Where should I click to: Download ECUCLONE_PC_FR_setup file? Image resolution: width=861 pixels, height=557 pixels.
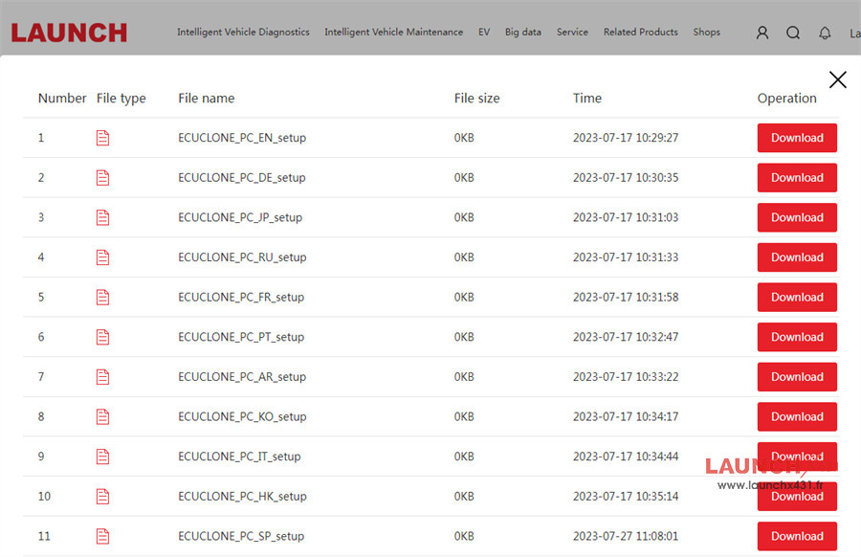click(x=797, y=298)
